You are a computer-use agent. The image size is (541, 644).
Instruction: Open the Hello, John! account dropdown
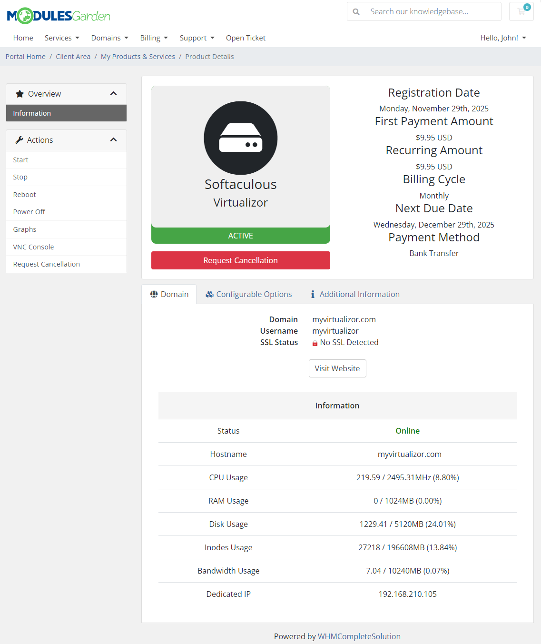pyautogui.click(x=503, y=38)
